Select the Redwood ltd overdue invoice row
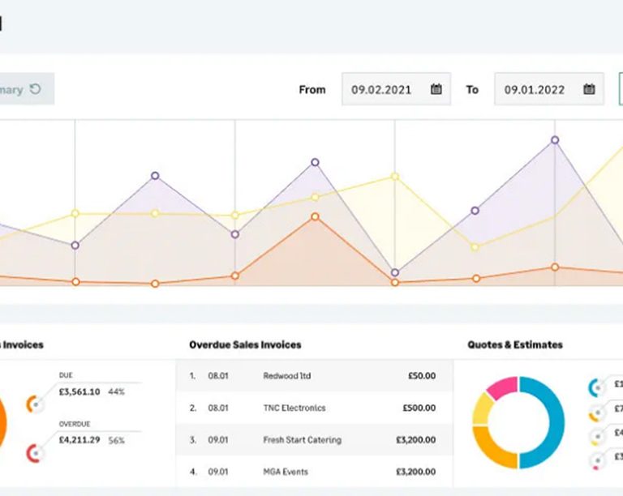Image resolution: width=623 pixels, height=496 pixels. [x=314, y=376]
